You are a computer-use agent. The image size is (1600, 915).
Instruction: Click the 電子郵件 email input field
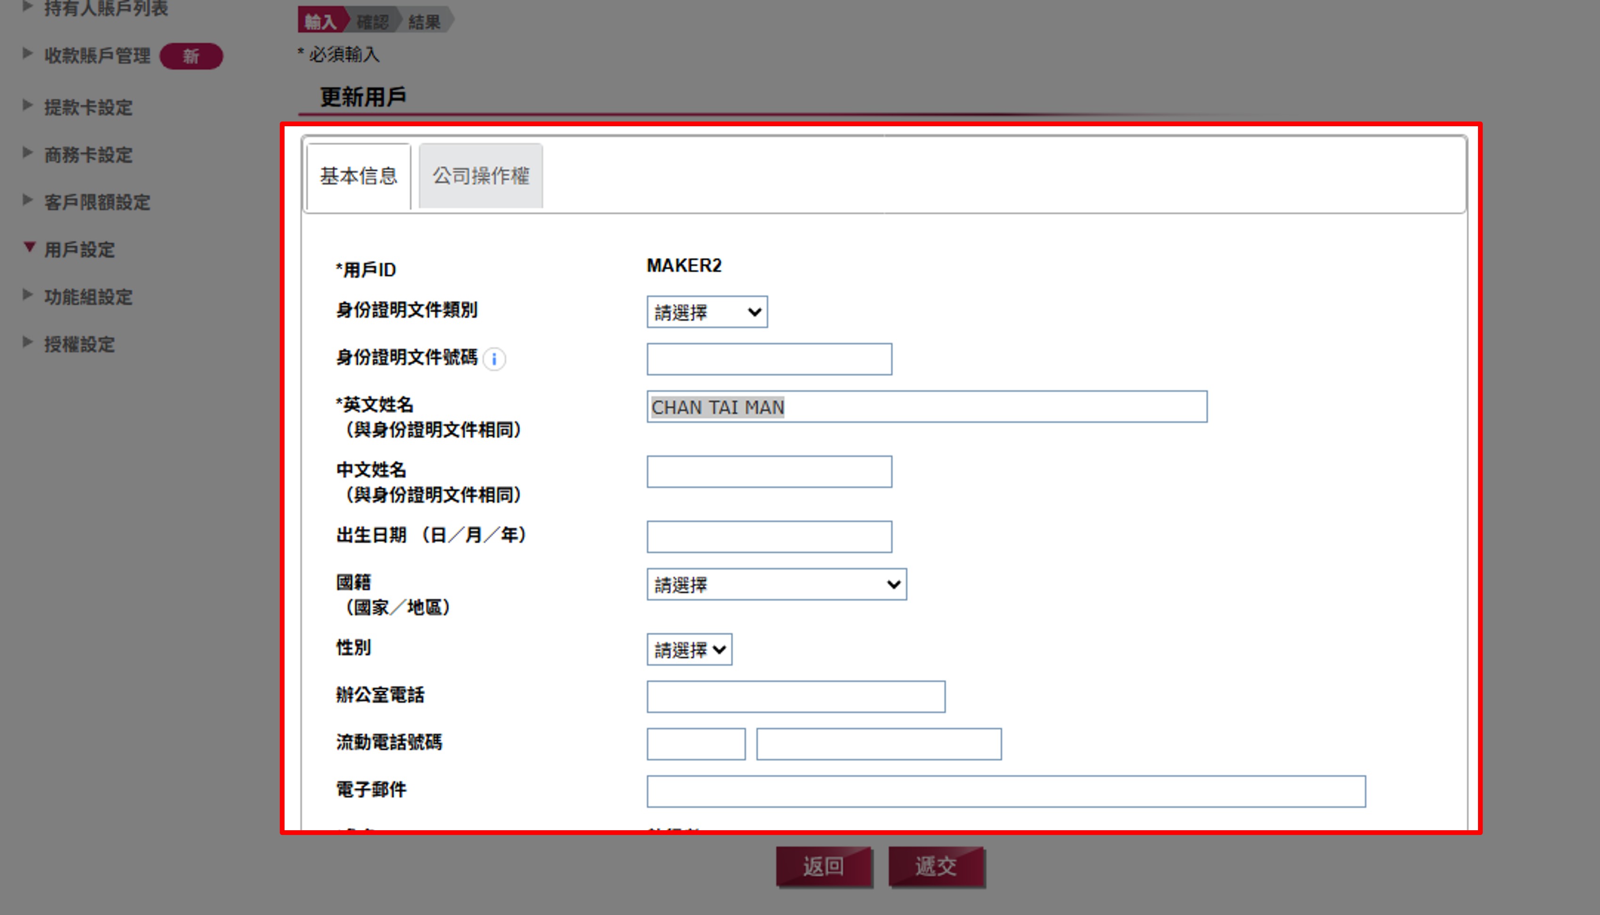(x=1005, y=791)
